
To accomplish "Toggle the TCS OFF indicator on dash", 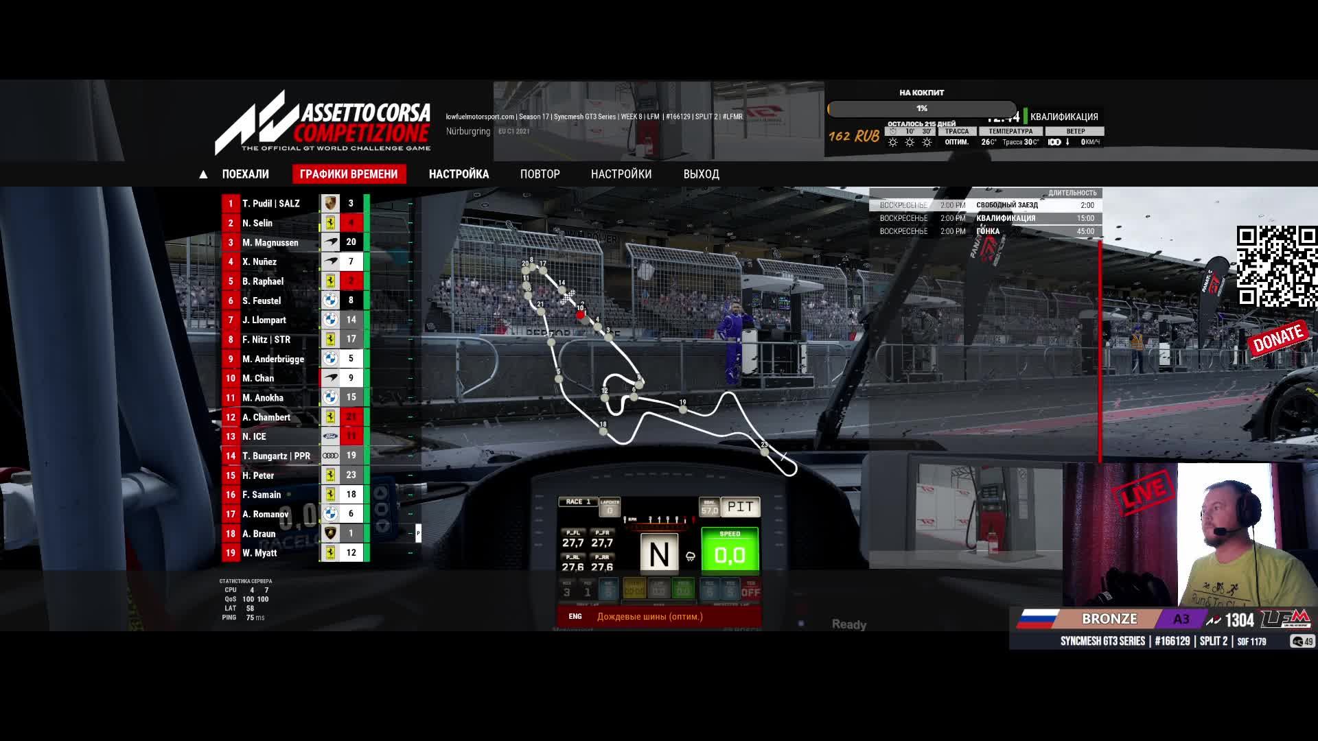I will [750, 589].
